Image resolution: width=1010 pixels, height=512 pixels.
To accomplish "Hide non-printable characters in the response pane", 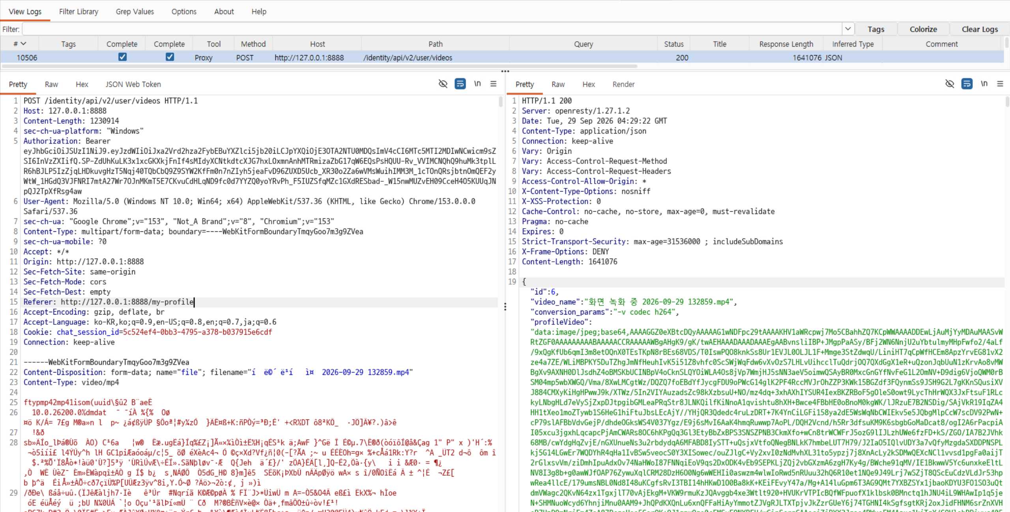I will click(950, 84).
